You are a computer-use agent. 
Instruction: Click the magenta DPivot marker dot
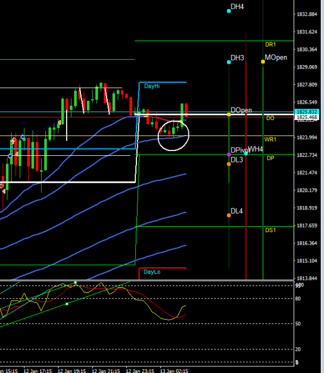click(x=229, y=155)
